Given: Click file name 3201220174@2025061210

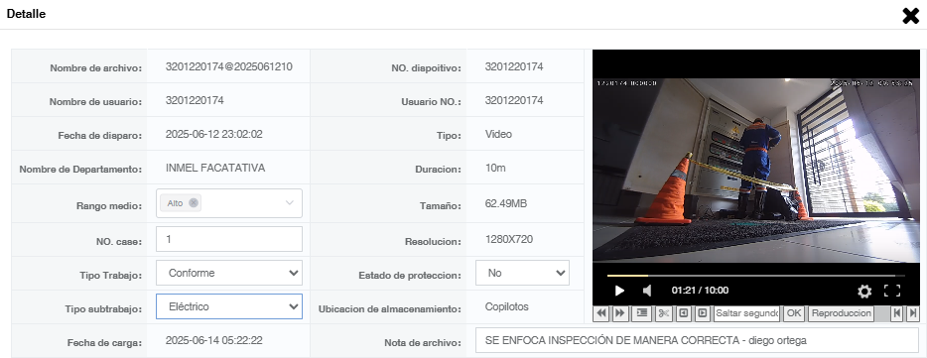Looking at the screenshot, I should 229,66.
